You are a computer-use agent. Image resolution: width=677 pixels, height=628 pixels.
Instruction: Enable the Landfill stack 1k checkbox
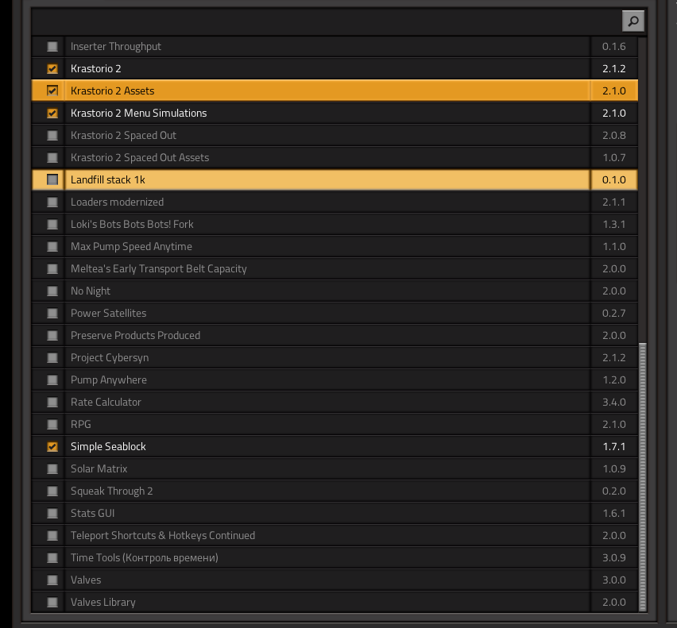pos(52,179)
